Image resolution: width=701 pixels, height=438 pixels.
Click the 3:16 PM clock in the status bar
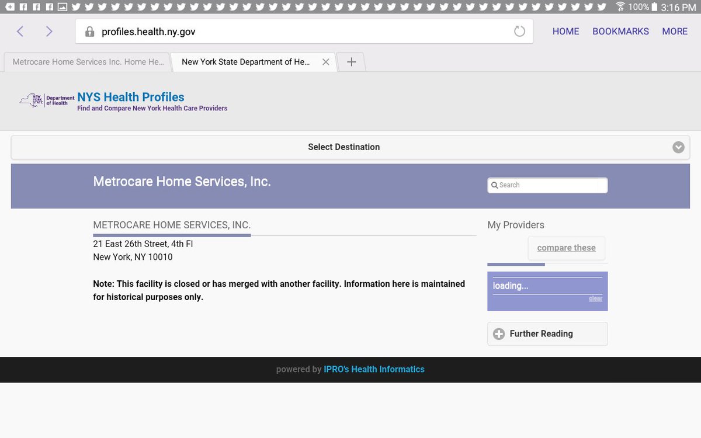pyautogui.click(x=678, y=7)
